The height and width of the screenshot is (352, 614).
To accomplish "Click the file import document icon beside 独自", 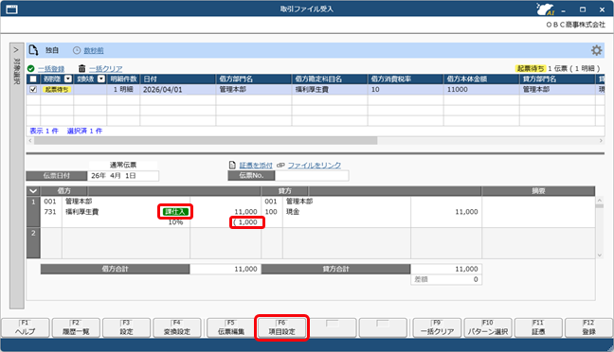I will click(34, 50).
